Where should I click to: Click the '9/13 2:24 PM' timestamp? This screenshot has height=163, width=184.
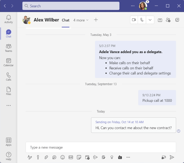click(151, 95)
